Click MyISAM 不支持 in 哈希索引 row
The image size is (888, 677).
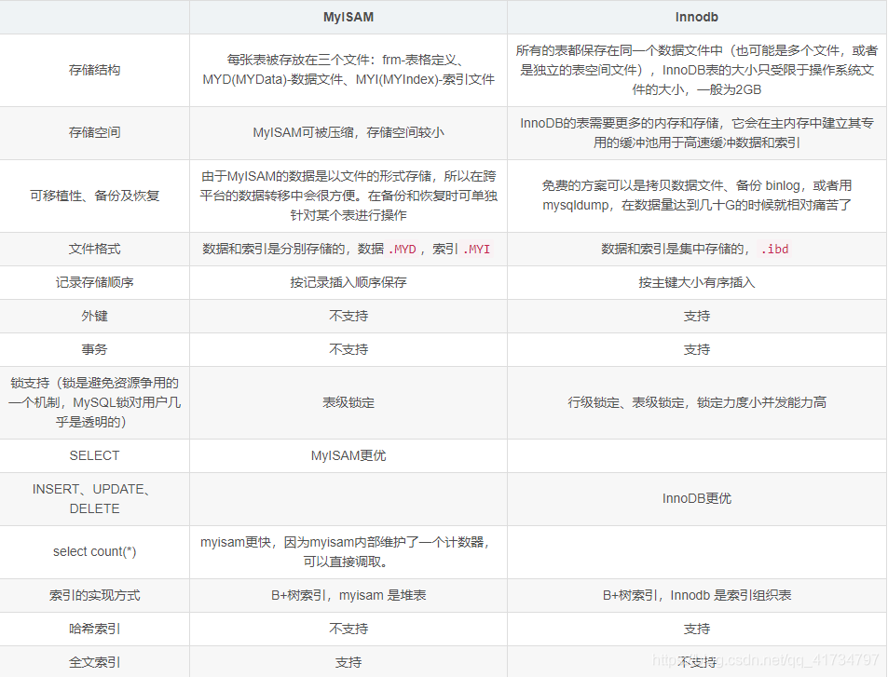pos(348,629)
